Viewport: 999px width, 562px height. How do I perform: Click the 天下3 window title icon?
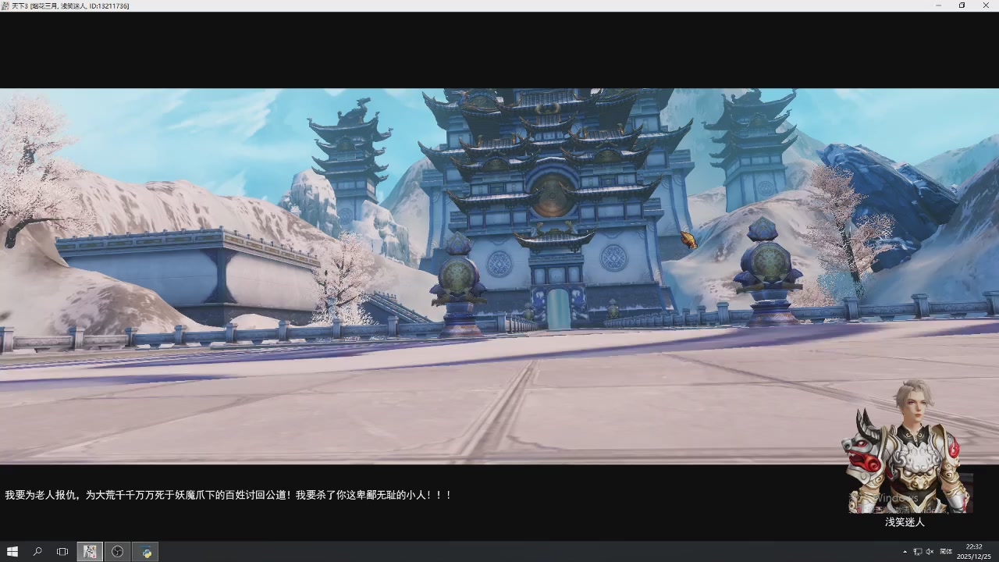pyautogui.click(x=5, y=5)
